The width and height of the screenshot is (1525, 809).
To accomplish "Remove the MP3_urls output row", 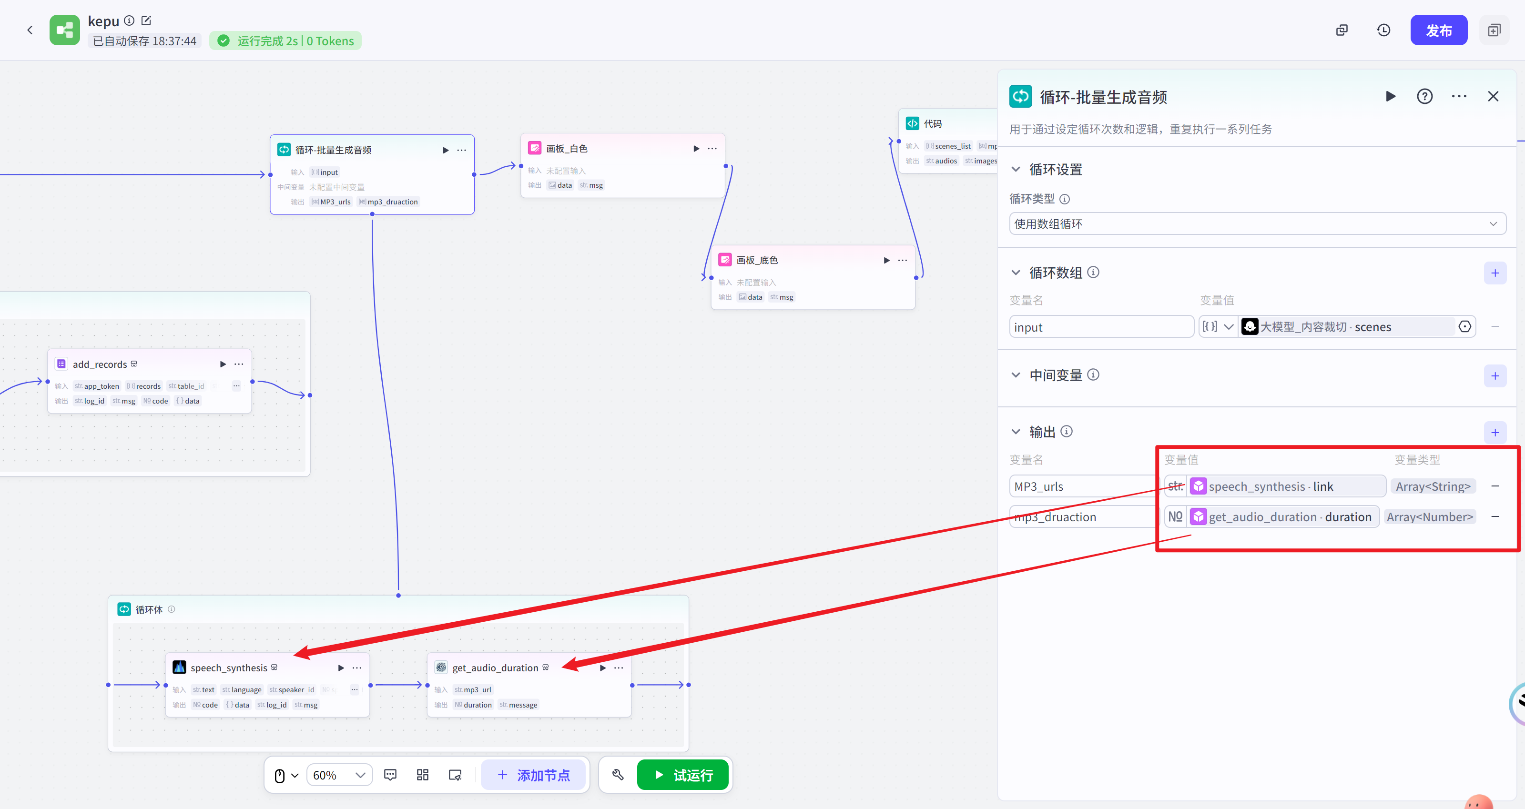I will pyautogui.click(x=1495, y=486).
